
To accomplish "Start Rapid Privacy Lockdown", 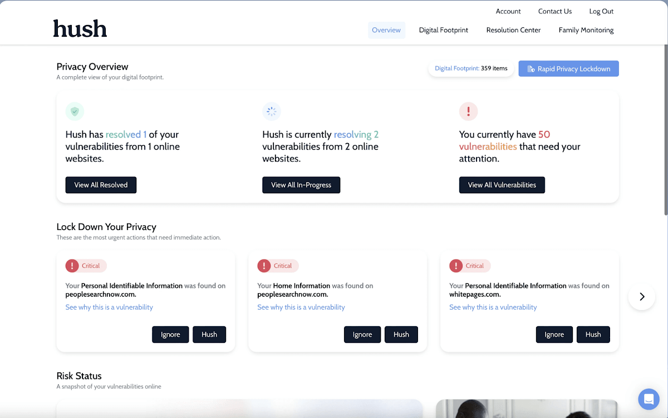I will click(568, 68).
